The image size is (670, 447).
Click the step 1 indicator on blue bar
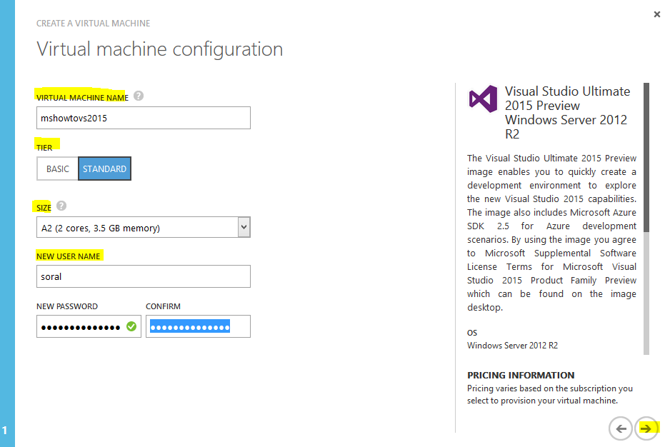[x=5, y=430]
